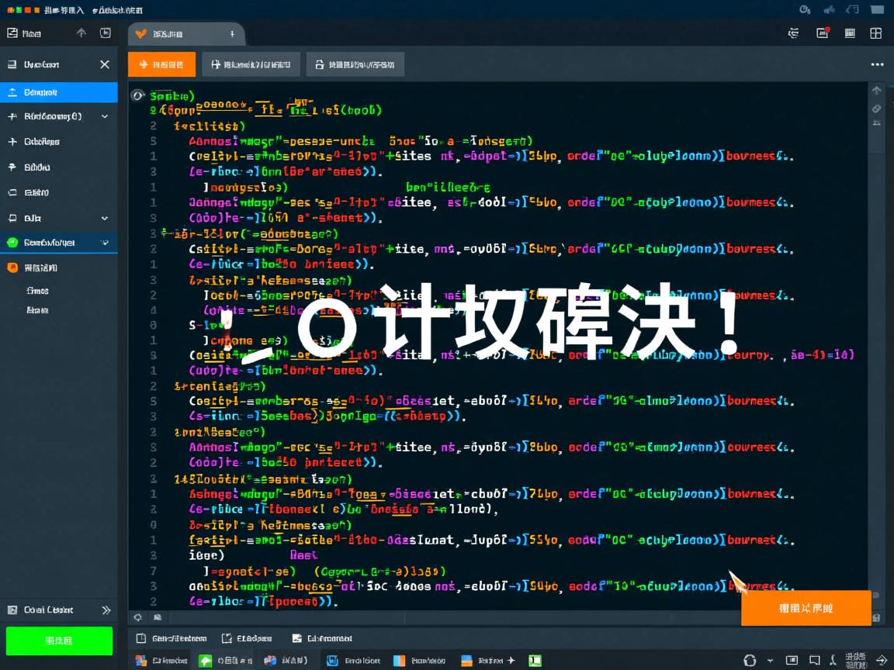This screenshot has width=894, height=670.
Task: Open the dropdown arrow next to the sync icon
Action: (771, 660)
